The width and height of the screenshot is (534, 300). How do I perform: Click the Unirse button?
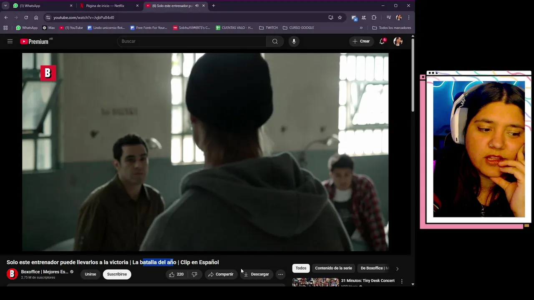pyautogui.click(x=91, y=274)
